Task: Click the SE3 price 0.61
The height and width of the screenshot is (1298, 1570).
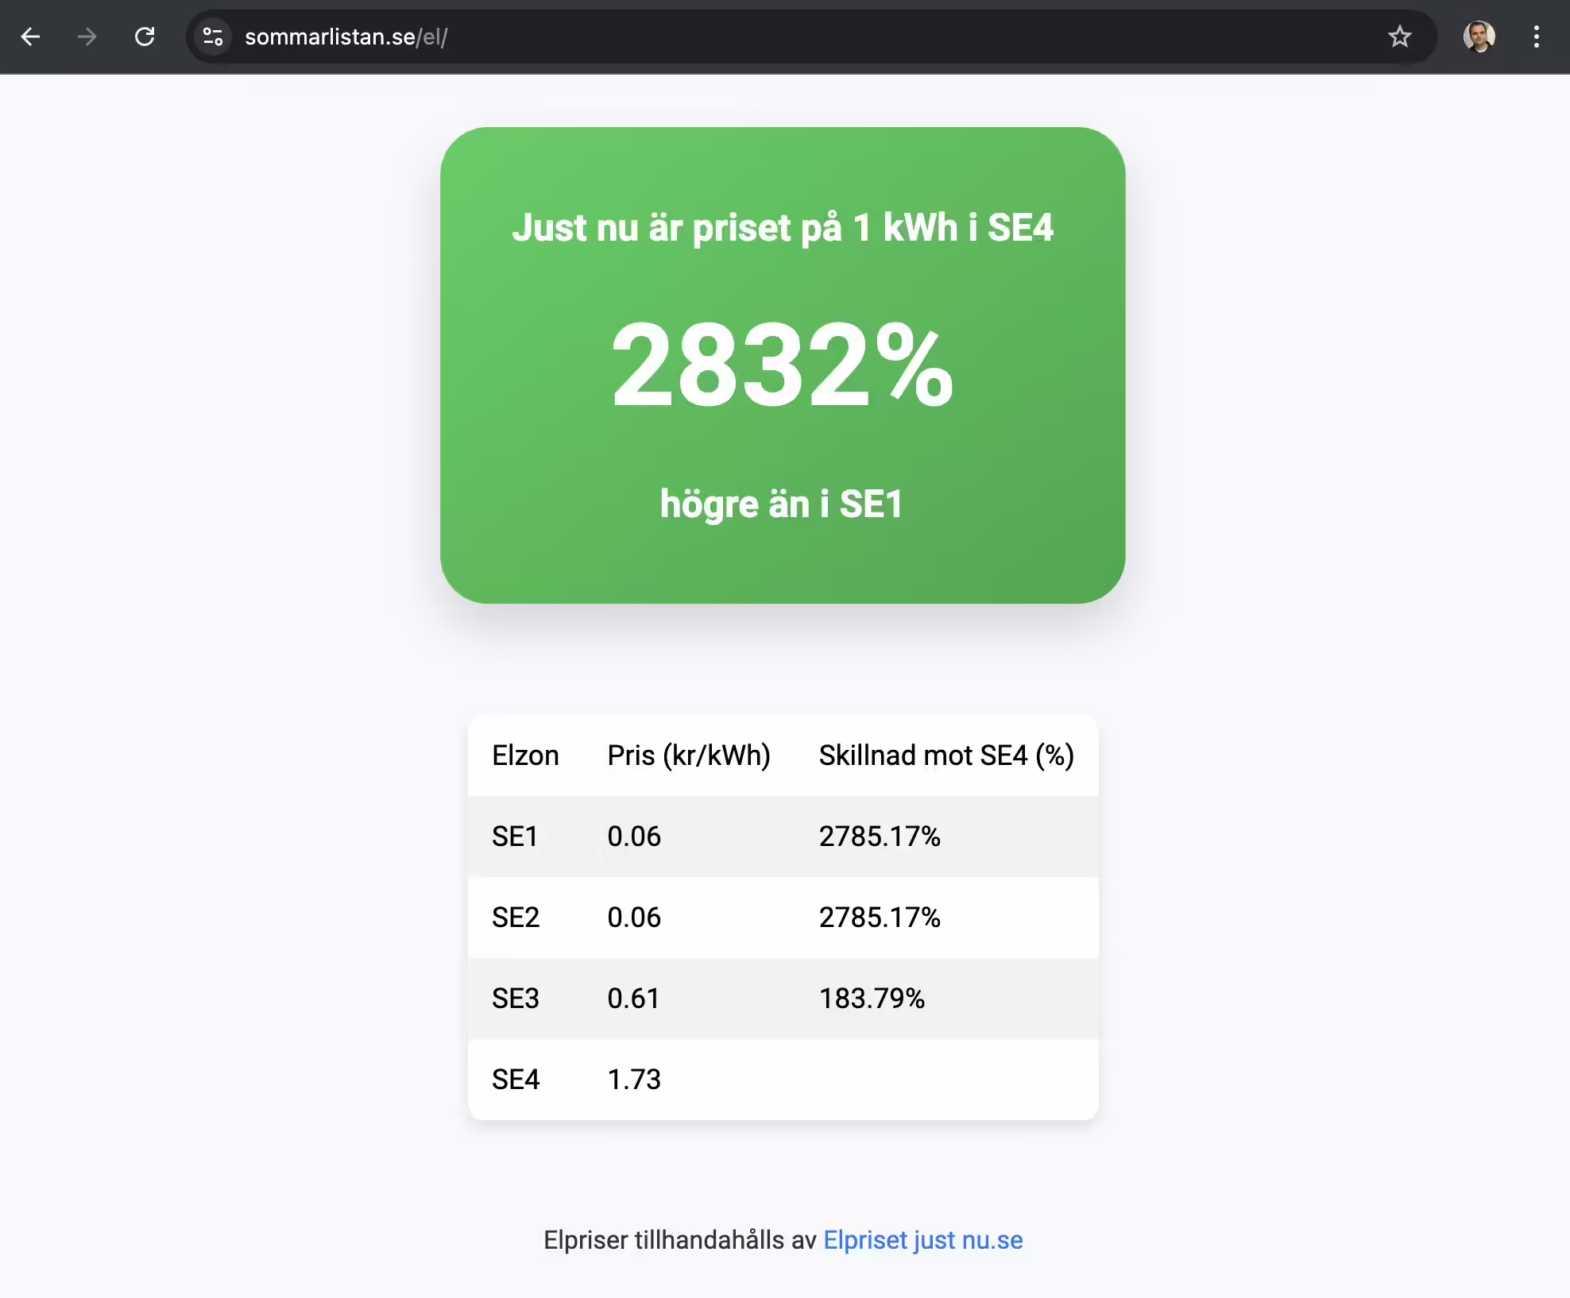Action: coord(633,999)
